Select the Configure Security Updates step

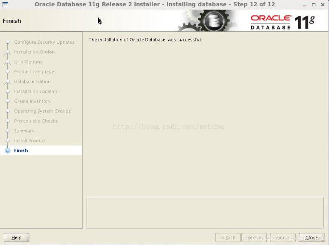point(44,42)
